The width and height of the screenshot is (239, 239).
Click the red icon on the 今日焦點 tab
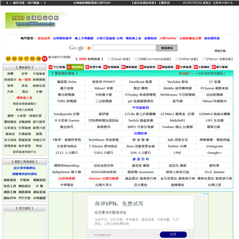[x=50, y=67]
